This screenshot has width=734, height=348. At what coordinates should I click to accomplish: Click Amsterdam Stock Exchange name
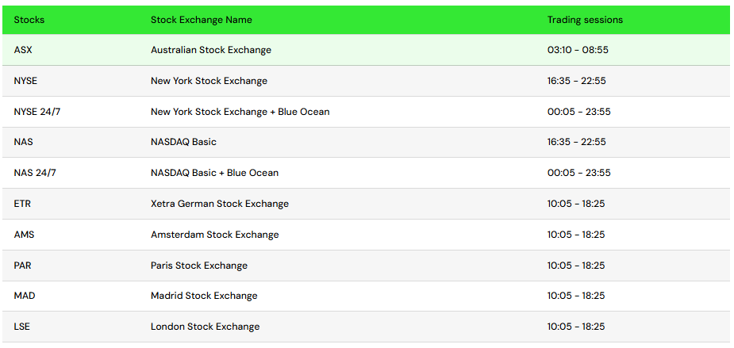[x=214, y=235]
